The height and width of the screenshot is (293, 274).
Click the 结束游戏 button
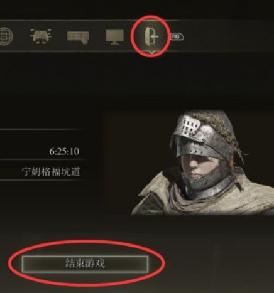coord(85,264)
